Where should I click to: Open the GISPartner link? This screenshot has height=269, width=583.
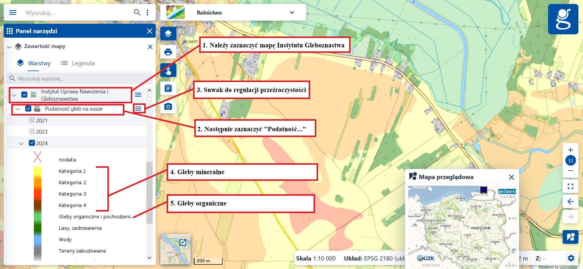click(568, 267)
